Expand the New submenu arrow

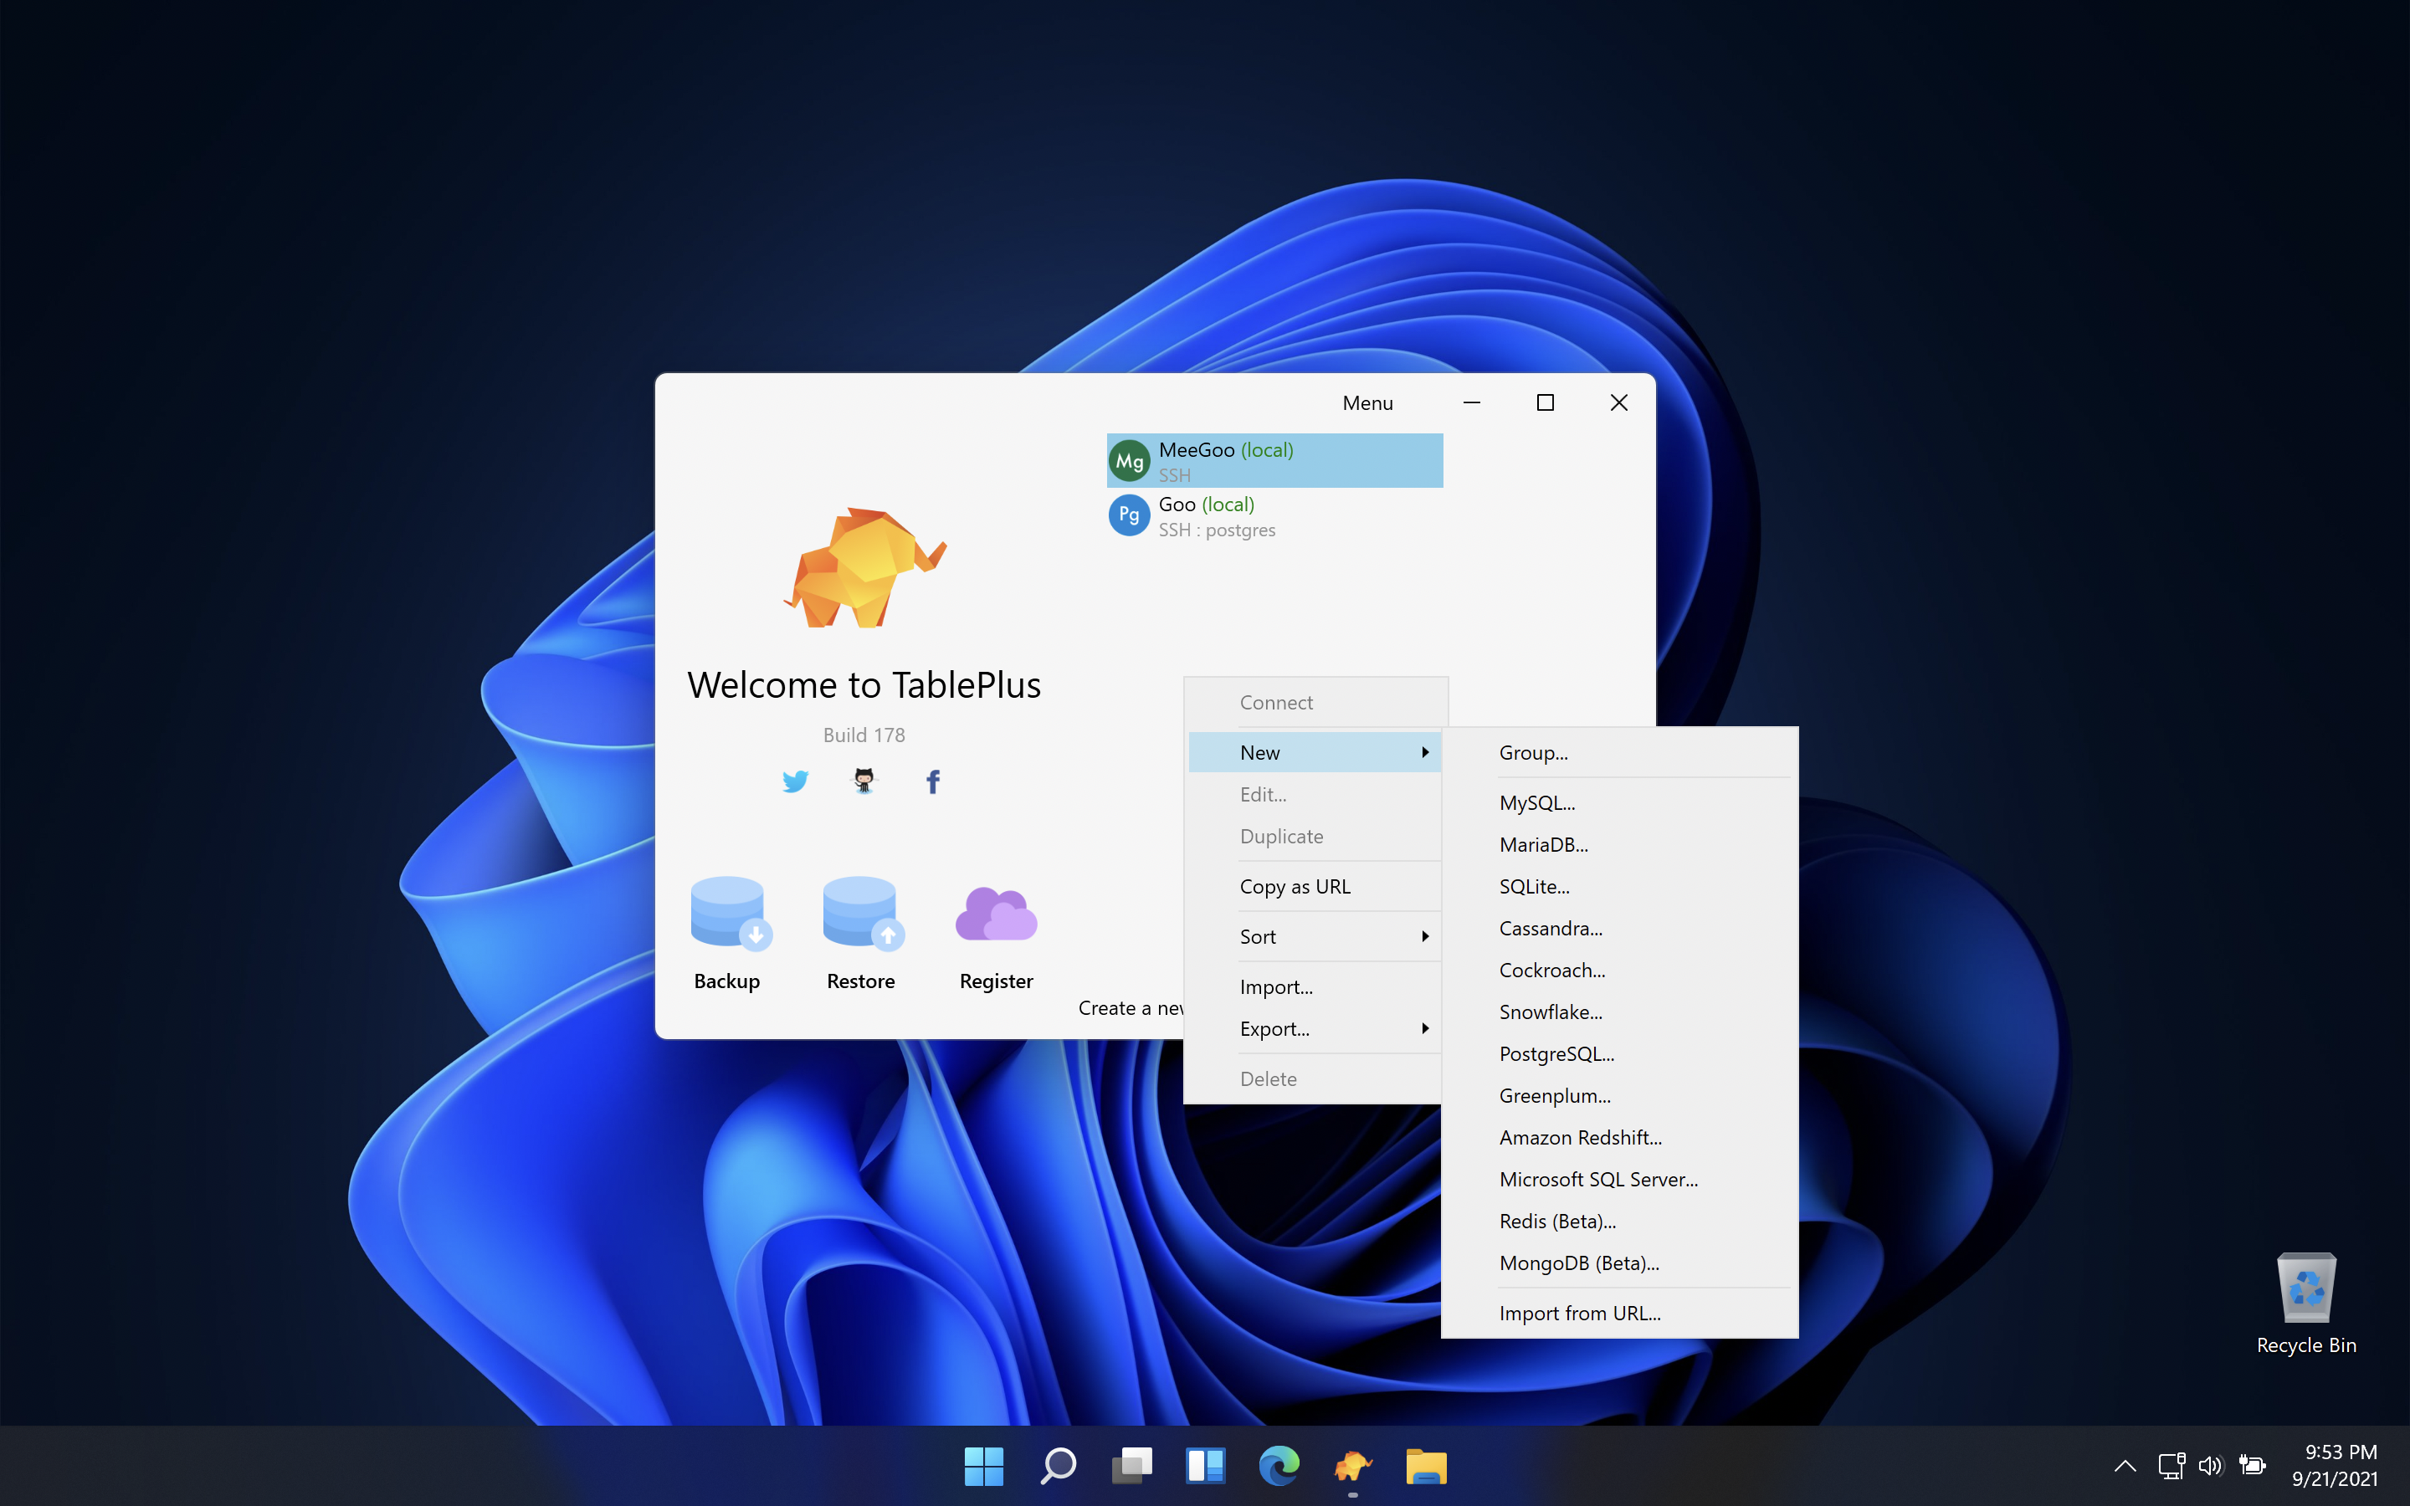pos(1425,752)
